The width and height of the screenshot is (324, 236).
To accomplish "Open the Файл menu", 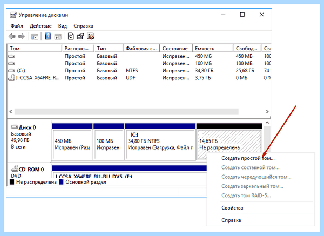I will point(17,26).
